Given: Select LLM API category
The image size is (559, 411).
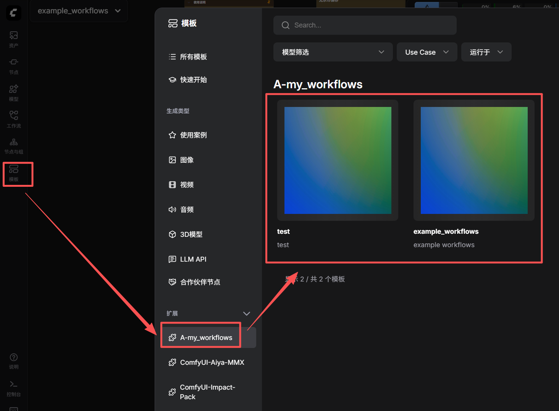Looking at the screenshot, I should tap(208, 259).
